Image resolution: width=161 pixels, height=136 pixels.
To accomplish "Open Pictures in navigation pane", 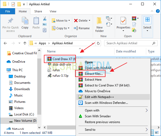I will coord(17,102).
